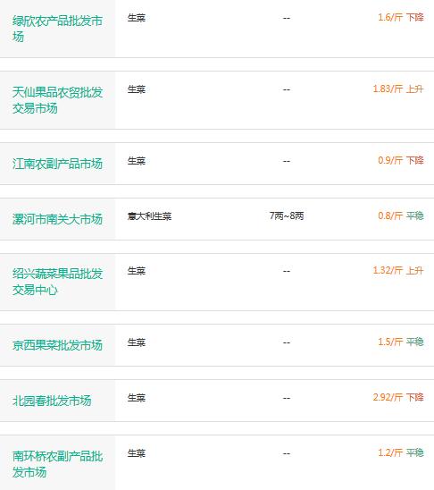Open 漯河市南关大市场 link

[x=57, y=219]
